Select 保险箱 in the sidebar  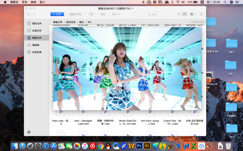point(36,45)
